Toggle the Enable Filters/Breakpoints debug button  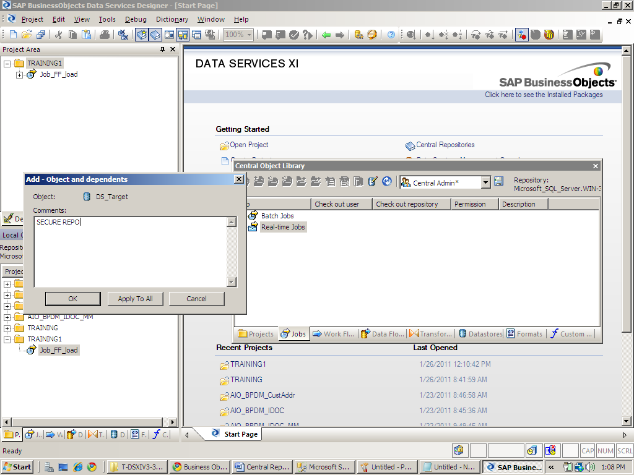coord(521,35)
